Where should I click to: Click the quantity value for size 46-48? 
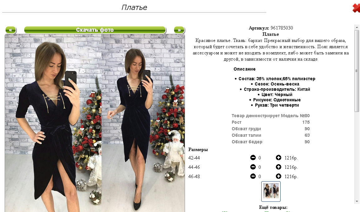click(x=260, y=177)
